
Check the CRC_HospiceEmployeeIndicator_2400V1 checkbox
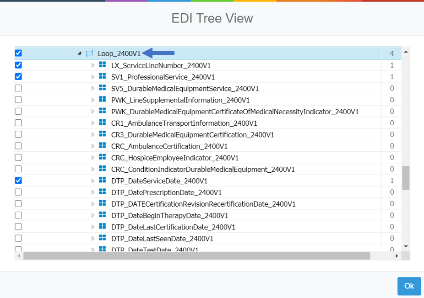click(18, 157)
